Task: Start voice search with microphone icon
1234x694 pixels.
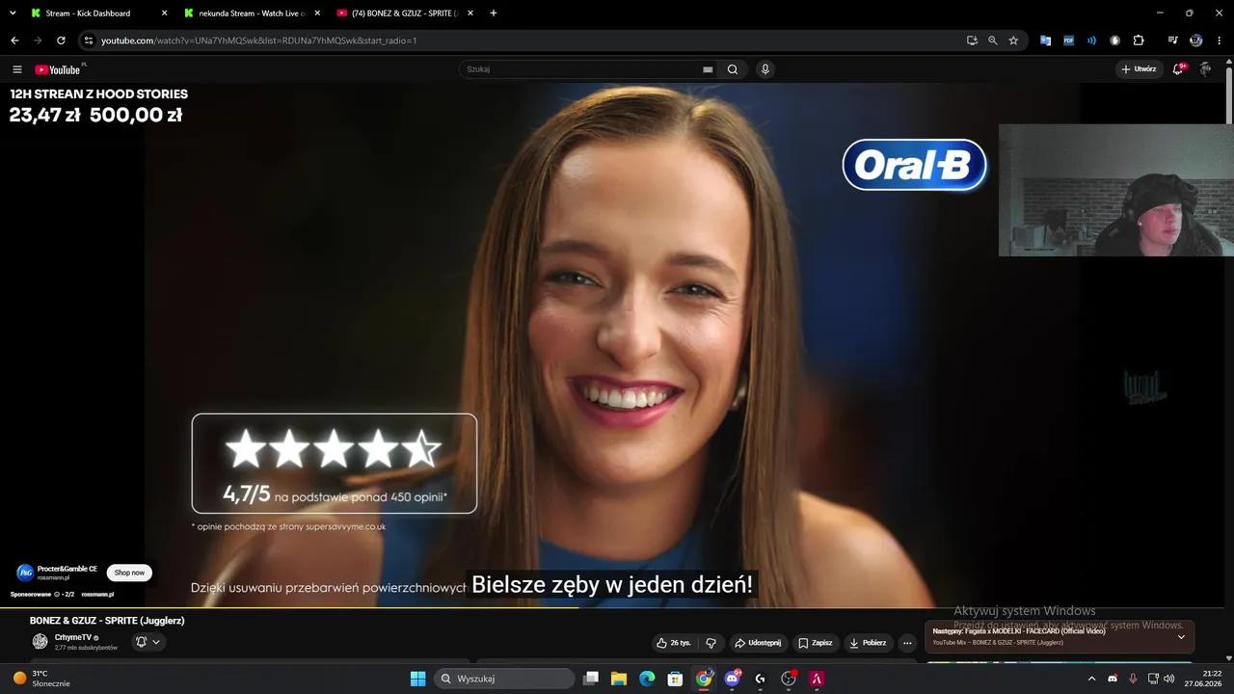Action: click(x=765, y=69)
